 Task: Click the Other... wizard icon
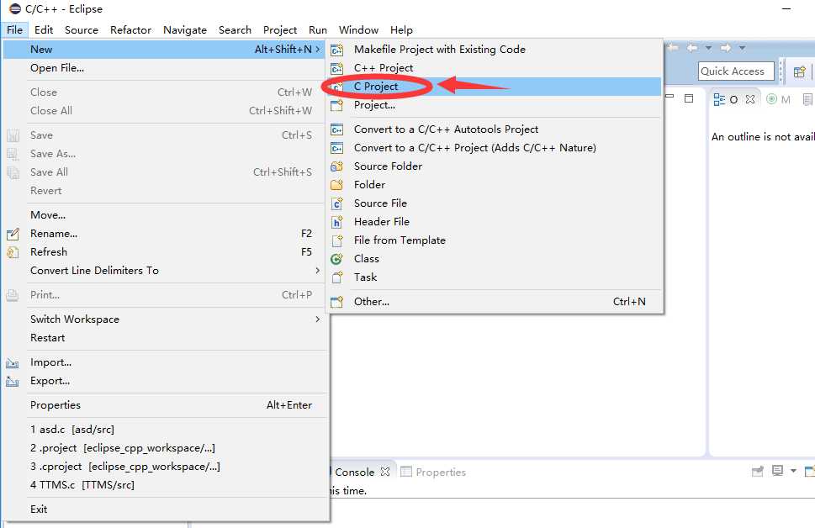coord(336,302)
